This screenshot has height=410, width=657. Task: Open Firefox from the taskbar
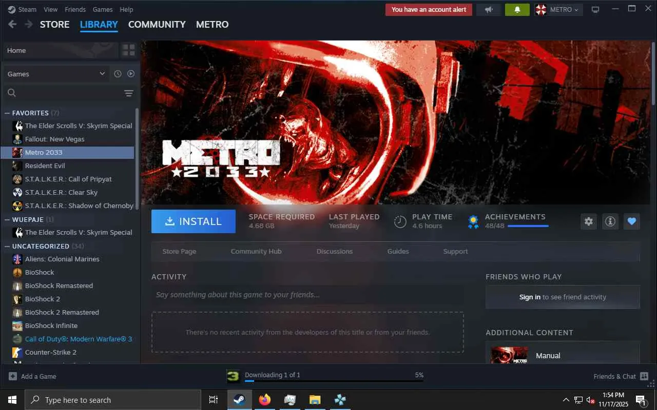[264, 400]
